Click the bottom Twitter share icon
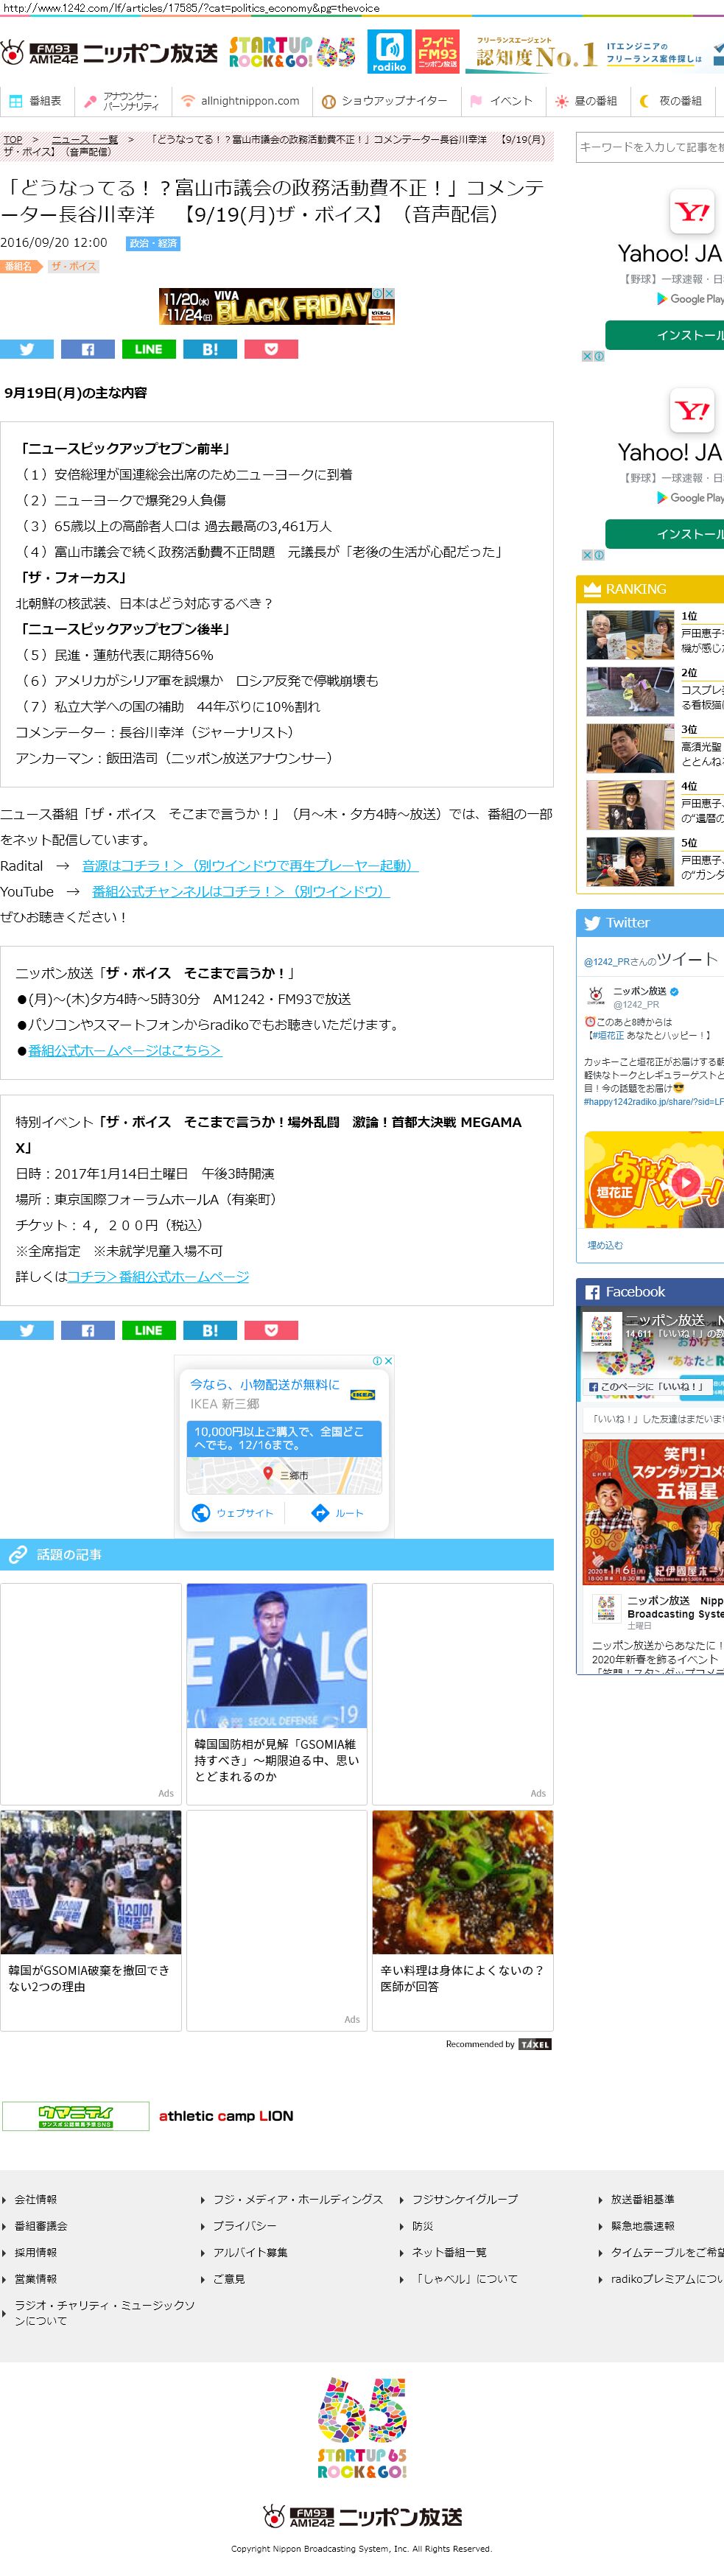724x2576 pixels. click(x=27, y=1330)
